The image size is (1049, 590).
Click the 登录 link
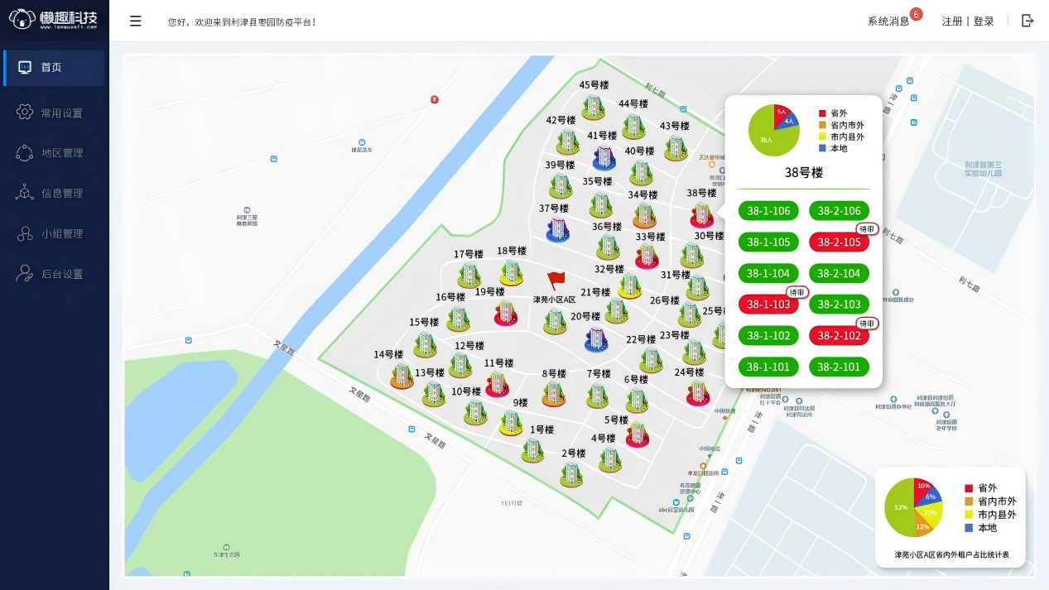984,22
